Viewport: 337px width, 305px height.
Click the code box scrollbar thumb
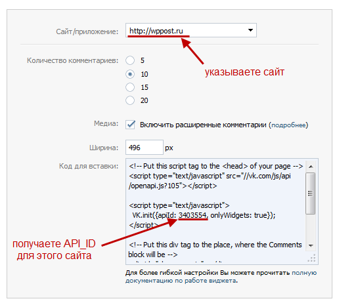(310, 193)
